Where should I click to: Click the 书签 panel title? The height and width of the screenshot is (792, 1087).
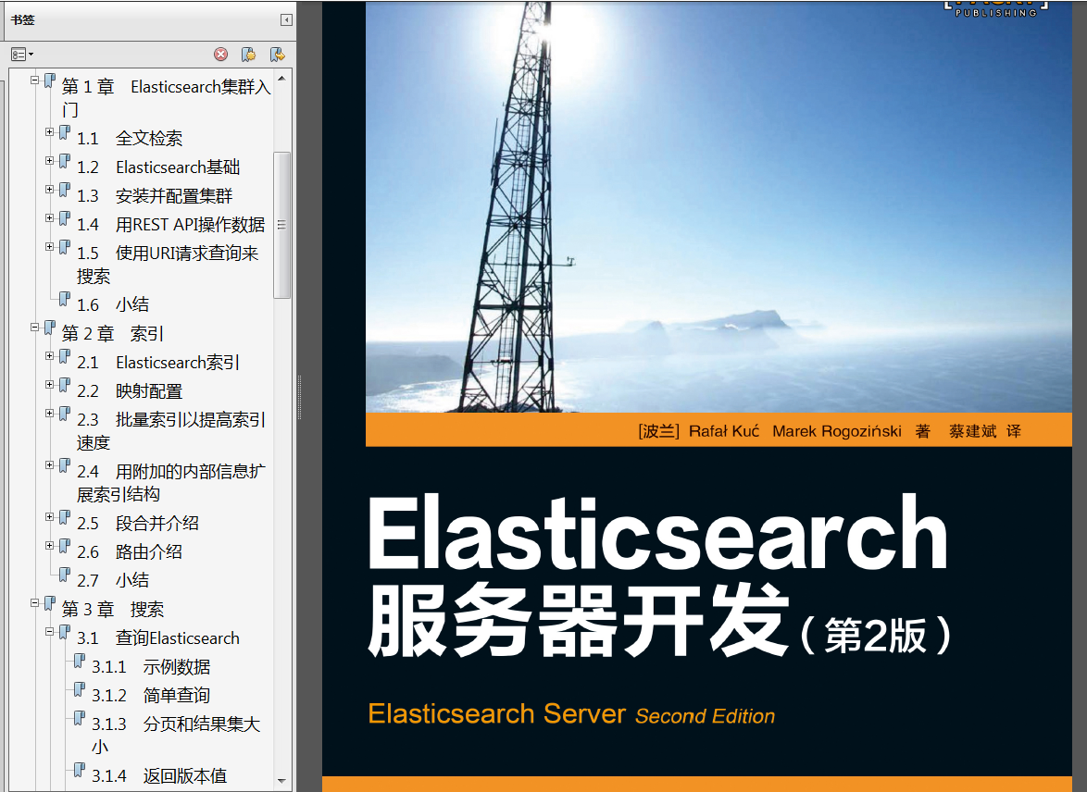23,20
